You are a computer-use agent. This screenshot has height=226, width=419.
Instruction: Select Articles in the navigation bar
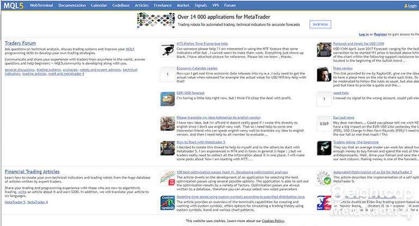coord(141,5)
